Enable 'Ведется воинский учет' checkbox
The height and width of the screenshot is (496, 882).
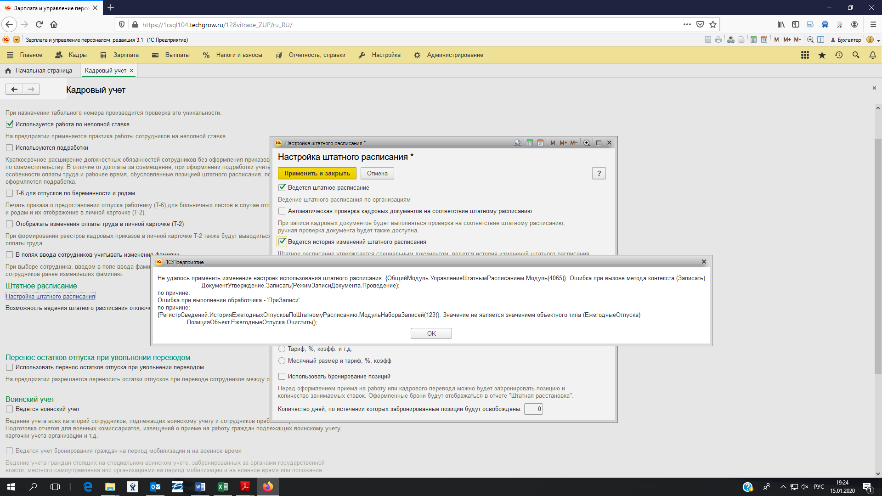(9, 409)
